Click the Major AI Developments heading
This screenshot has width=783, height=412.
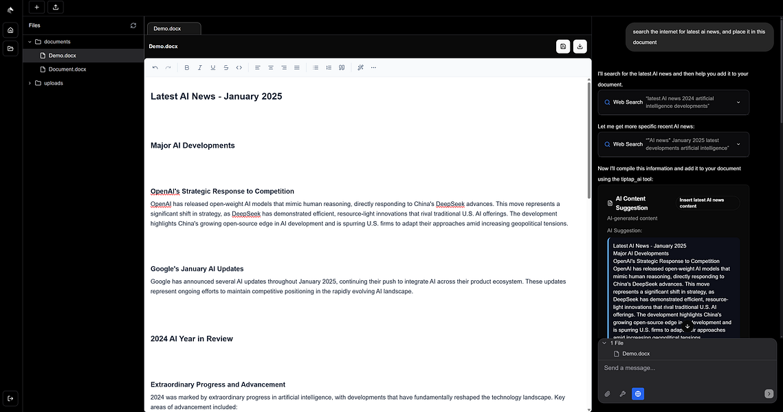192,146
